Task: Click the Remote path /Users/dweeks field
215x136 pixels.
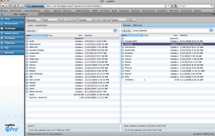Action: tap(171, 31)
